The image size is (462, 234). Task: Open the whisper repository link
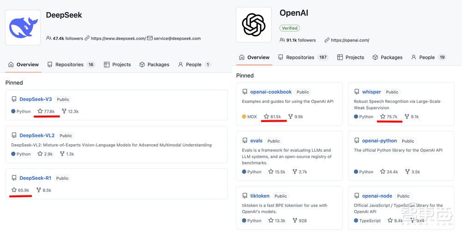pyautogui.click(x=371, y=92)
